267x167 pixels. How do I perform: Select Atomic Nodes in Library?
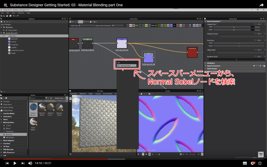8,107
